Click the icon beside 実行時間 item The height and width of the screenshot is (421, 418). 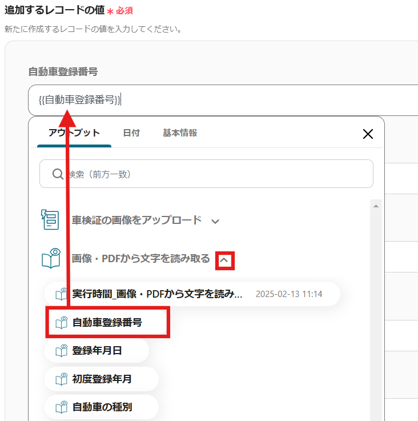(61, 294)
